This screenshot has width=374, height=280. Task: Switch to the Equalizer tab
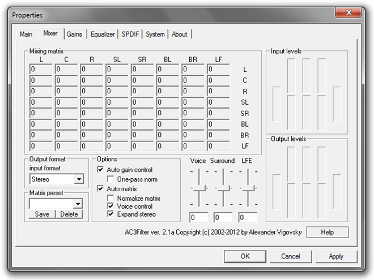coord(103,35)
